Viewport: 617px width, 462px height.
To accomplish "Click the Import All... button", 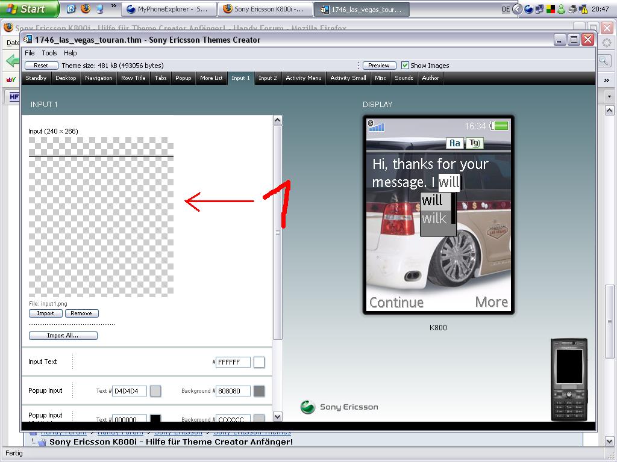I will (x=63, y=336).
